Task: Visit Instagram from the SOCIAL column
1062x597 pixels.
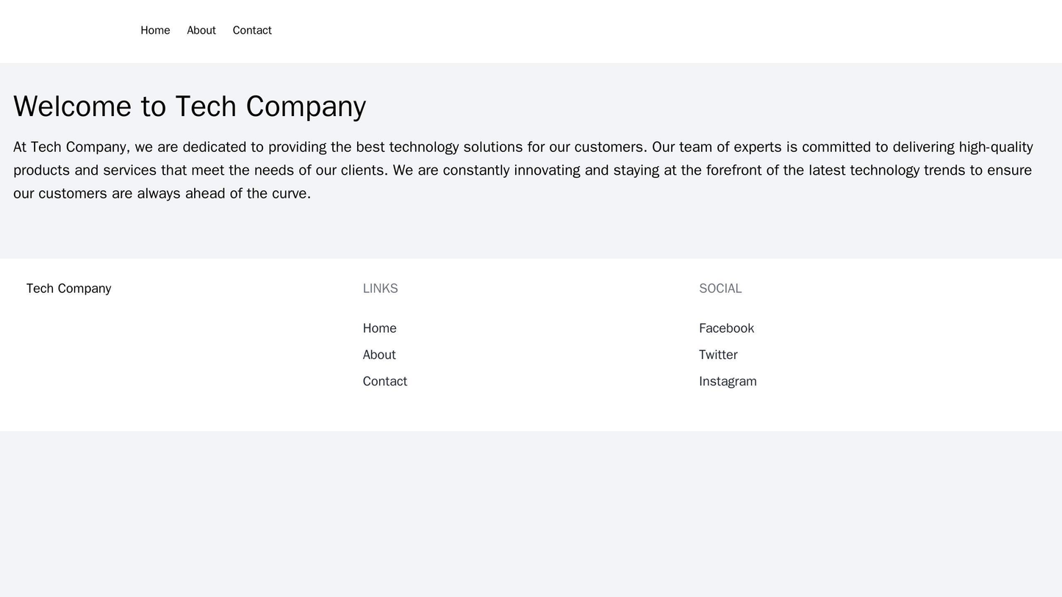Action: [x=728, y=380]
